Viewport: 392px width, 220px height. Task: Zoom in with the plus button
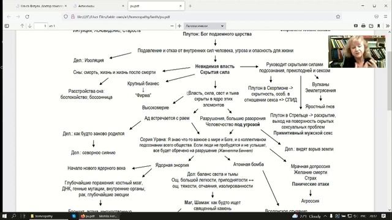tap(179, 26)
